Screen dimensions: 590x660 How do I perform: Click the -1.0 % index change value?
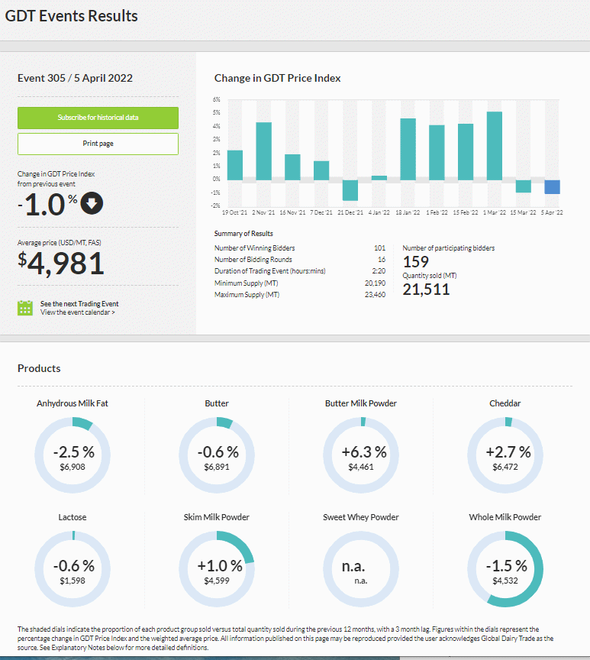(47, 205)
